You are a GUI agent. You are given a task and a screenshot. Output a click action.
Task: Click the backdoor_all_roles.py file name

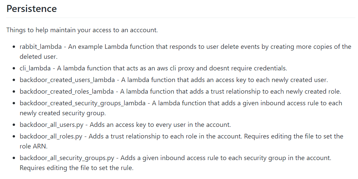[52, 136]
